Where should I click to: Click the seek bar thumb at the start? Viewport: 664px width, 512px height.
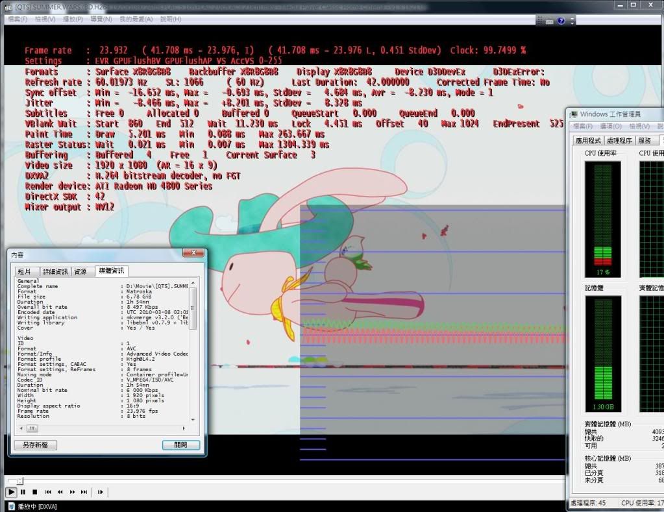point(20,481)
